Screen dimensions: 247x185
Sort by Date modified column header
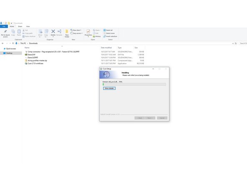tap(106, 47)
